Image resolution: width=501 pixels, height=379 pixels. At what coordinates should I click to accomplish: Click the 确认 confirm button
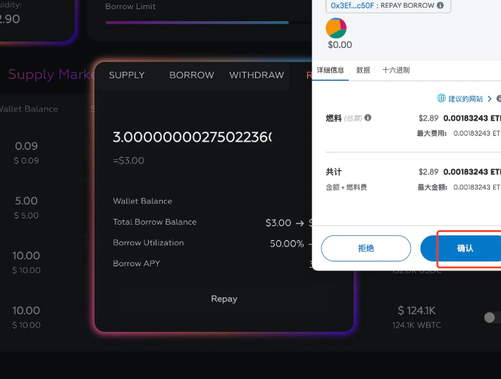point(465,248)
